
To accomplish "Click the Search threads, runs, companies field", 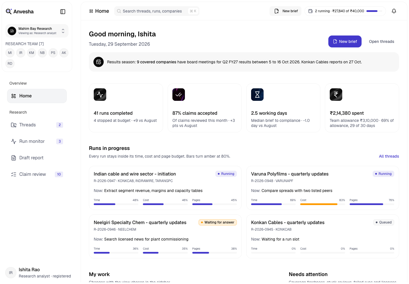I will coord(156,11).
